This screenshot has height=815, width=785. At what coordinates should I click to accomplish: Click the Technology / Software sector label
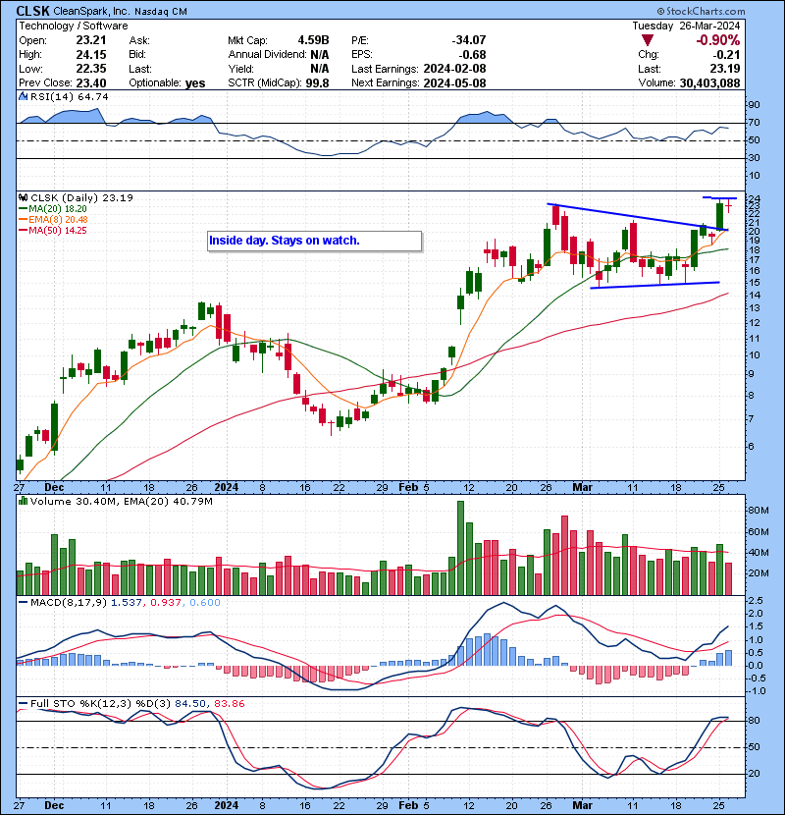pos(73,26)
